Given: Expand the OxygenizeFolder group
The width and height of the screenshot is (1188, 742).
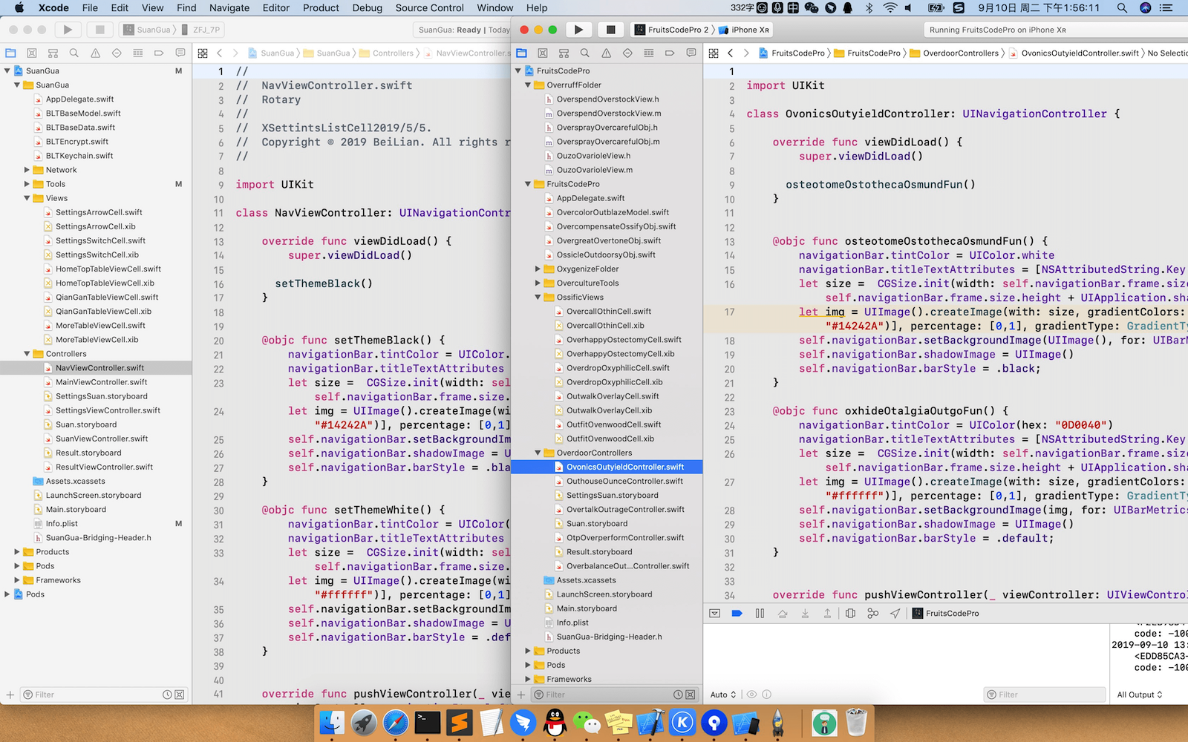Looking at the screenshot, I should 538,269.
